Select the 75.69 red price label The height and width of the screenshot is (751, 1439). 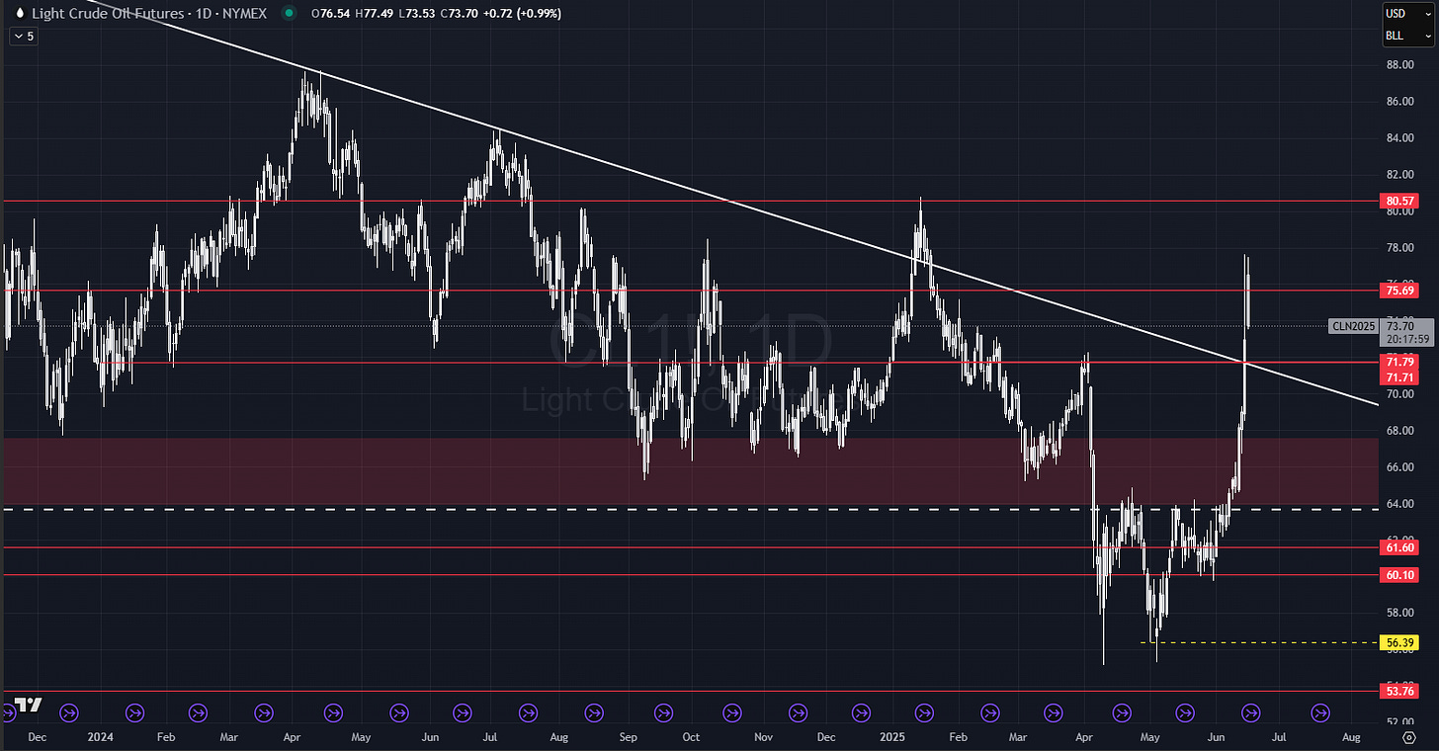[x=1400, y=291]
